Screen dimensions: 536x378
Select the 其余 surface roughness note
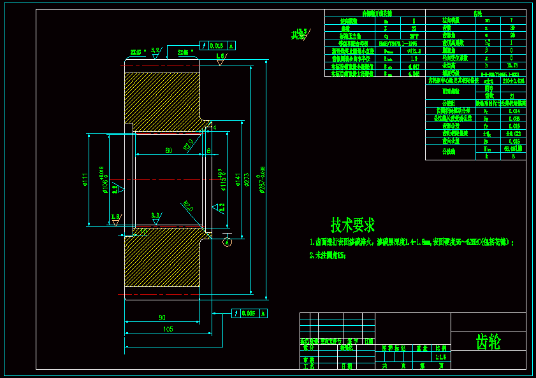[x=301, y=34]
